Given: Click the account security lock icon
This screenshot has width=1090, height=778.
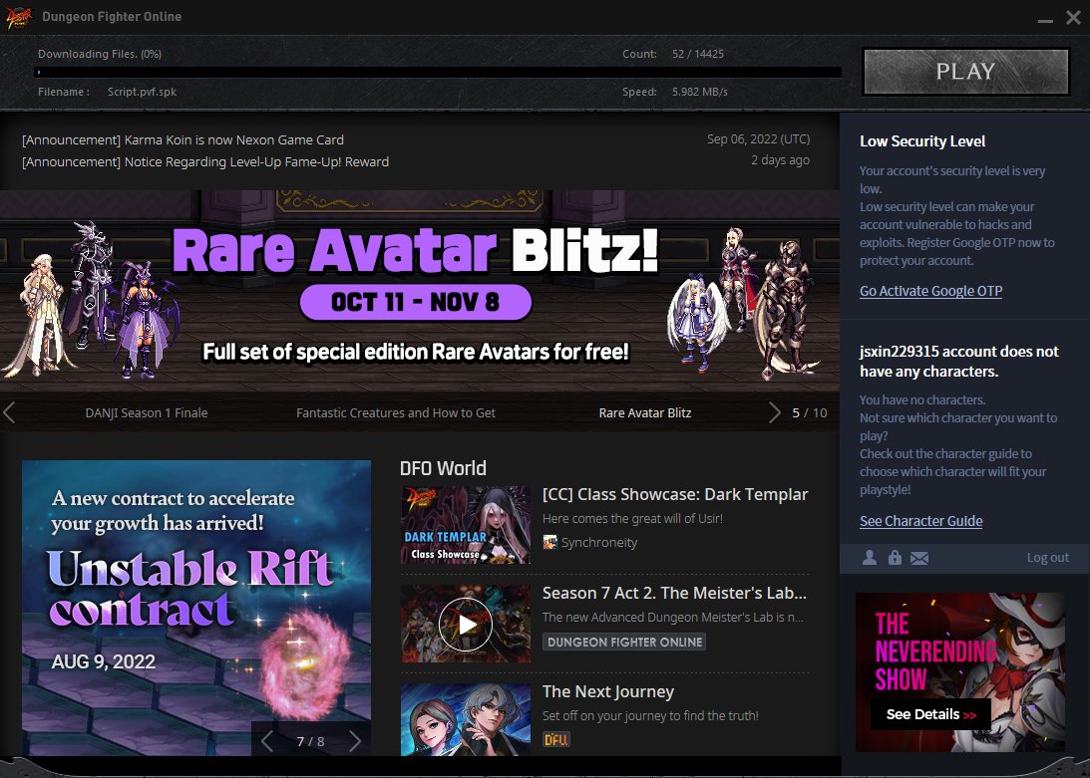Looking at the screenshot, I should (x=895, y=557).
